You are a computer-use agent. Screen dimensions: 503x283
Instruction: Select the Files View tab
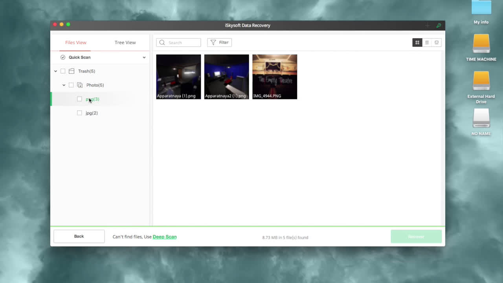[x=75, y=42]
